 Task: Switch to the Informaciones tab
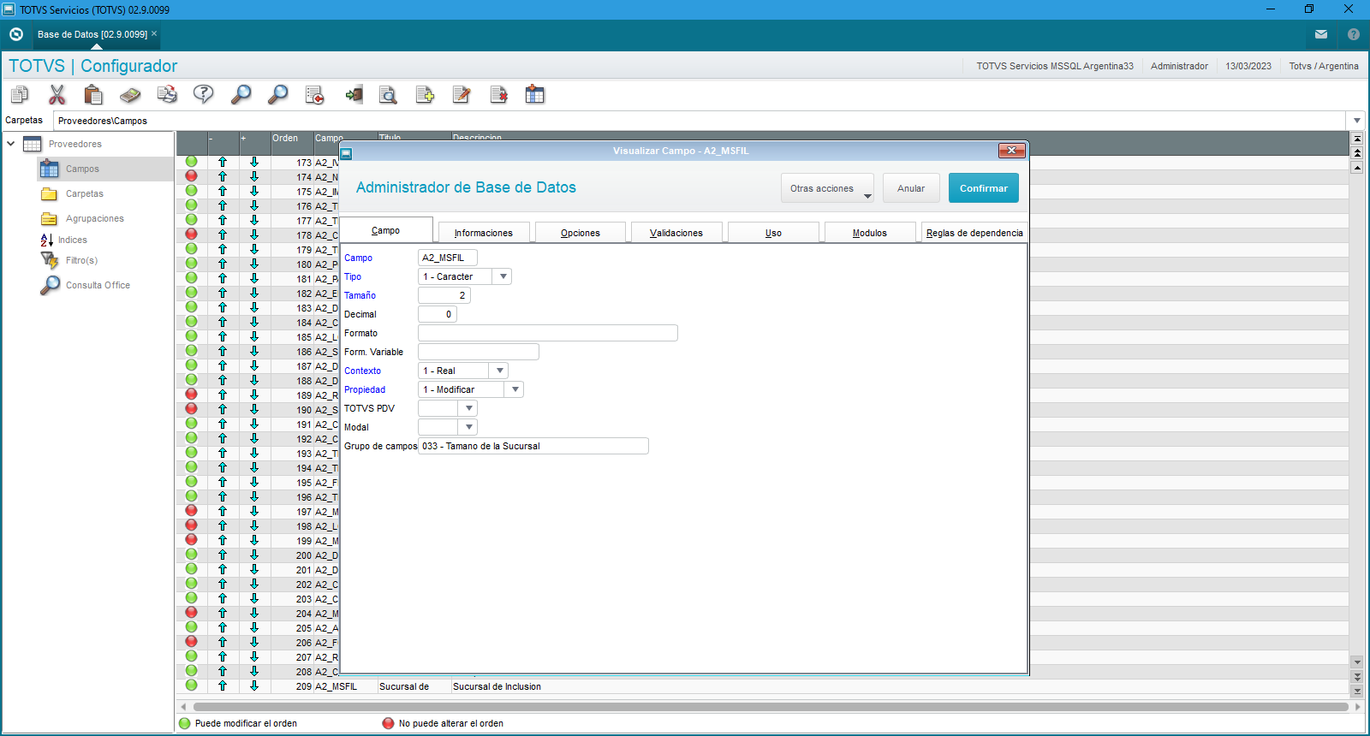click(x=484, y=233)
